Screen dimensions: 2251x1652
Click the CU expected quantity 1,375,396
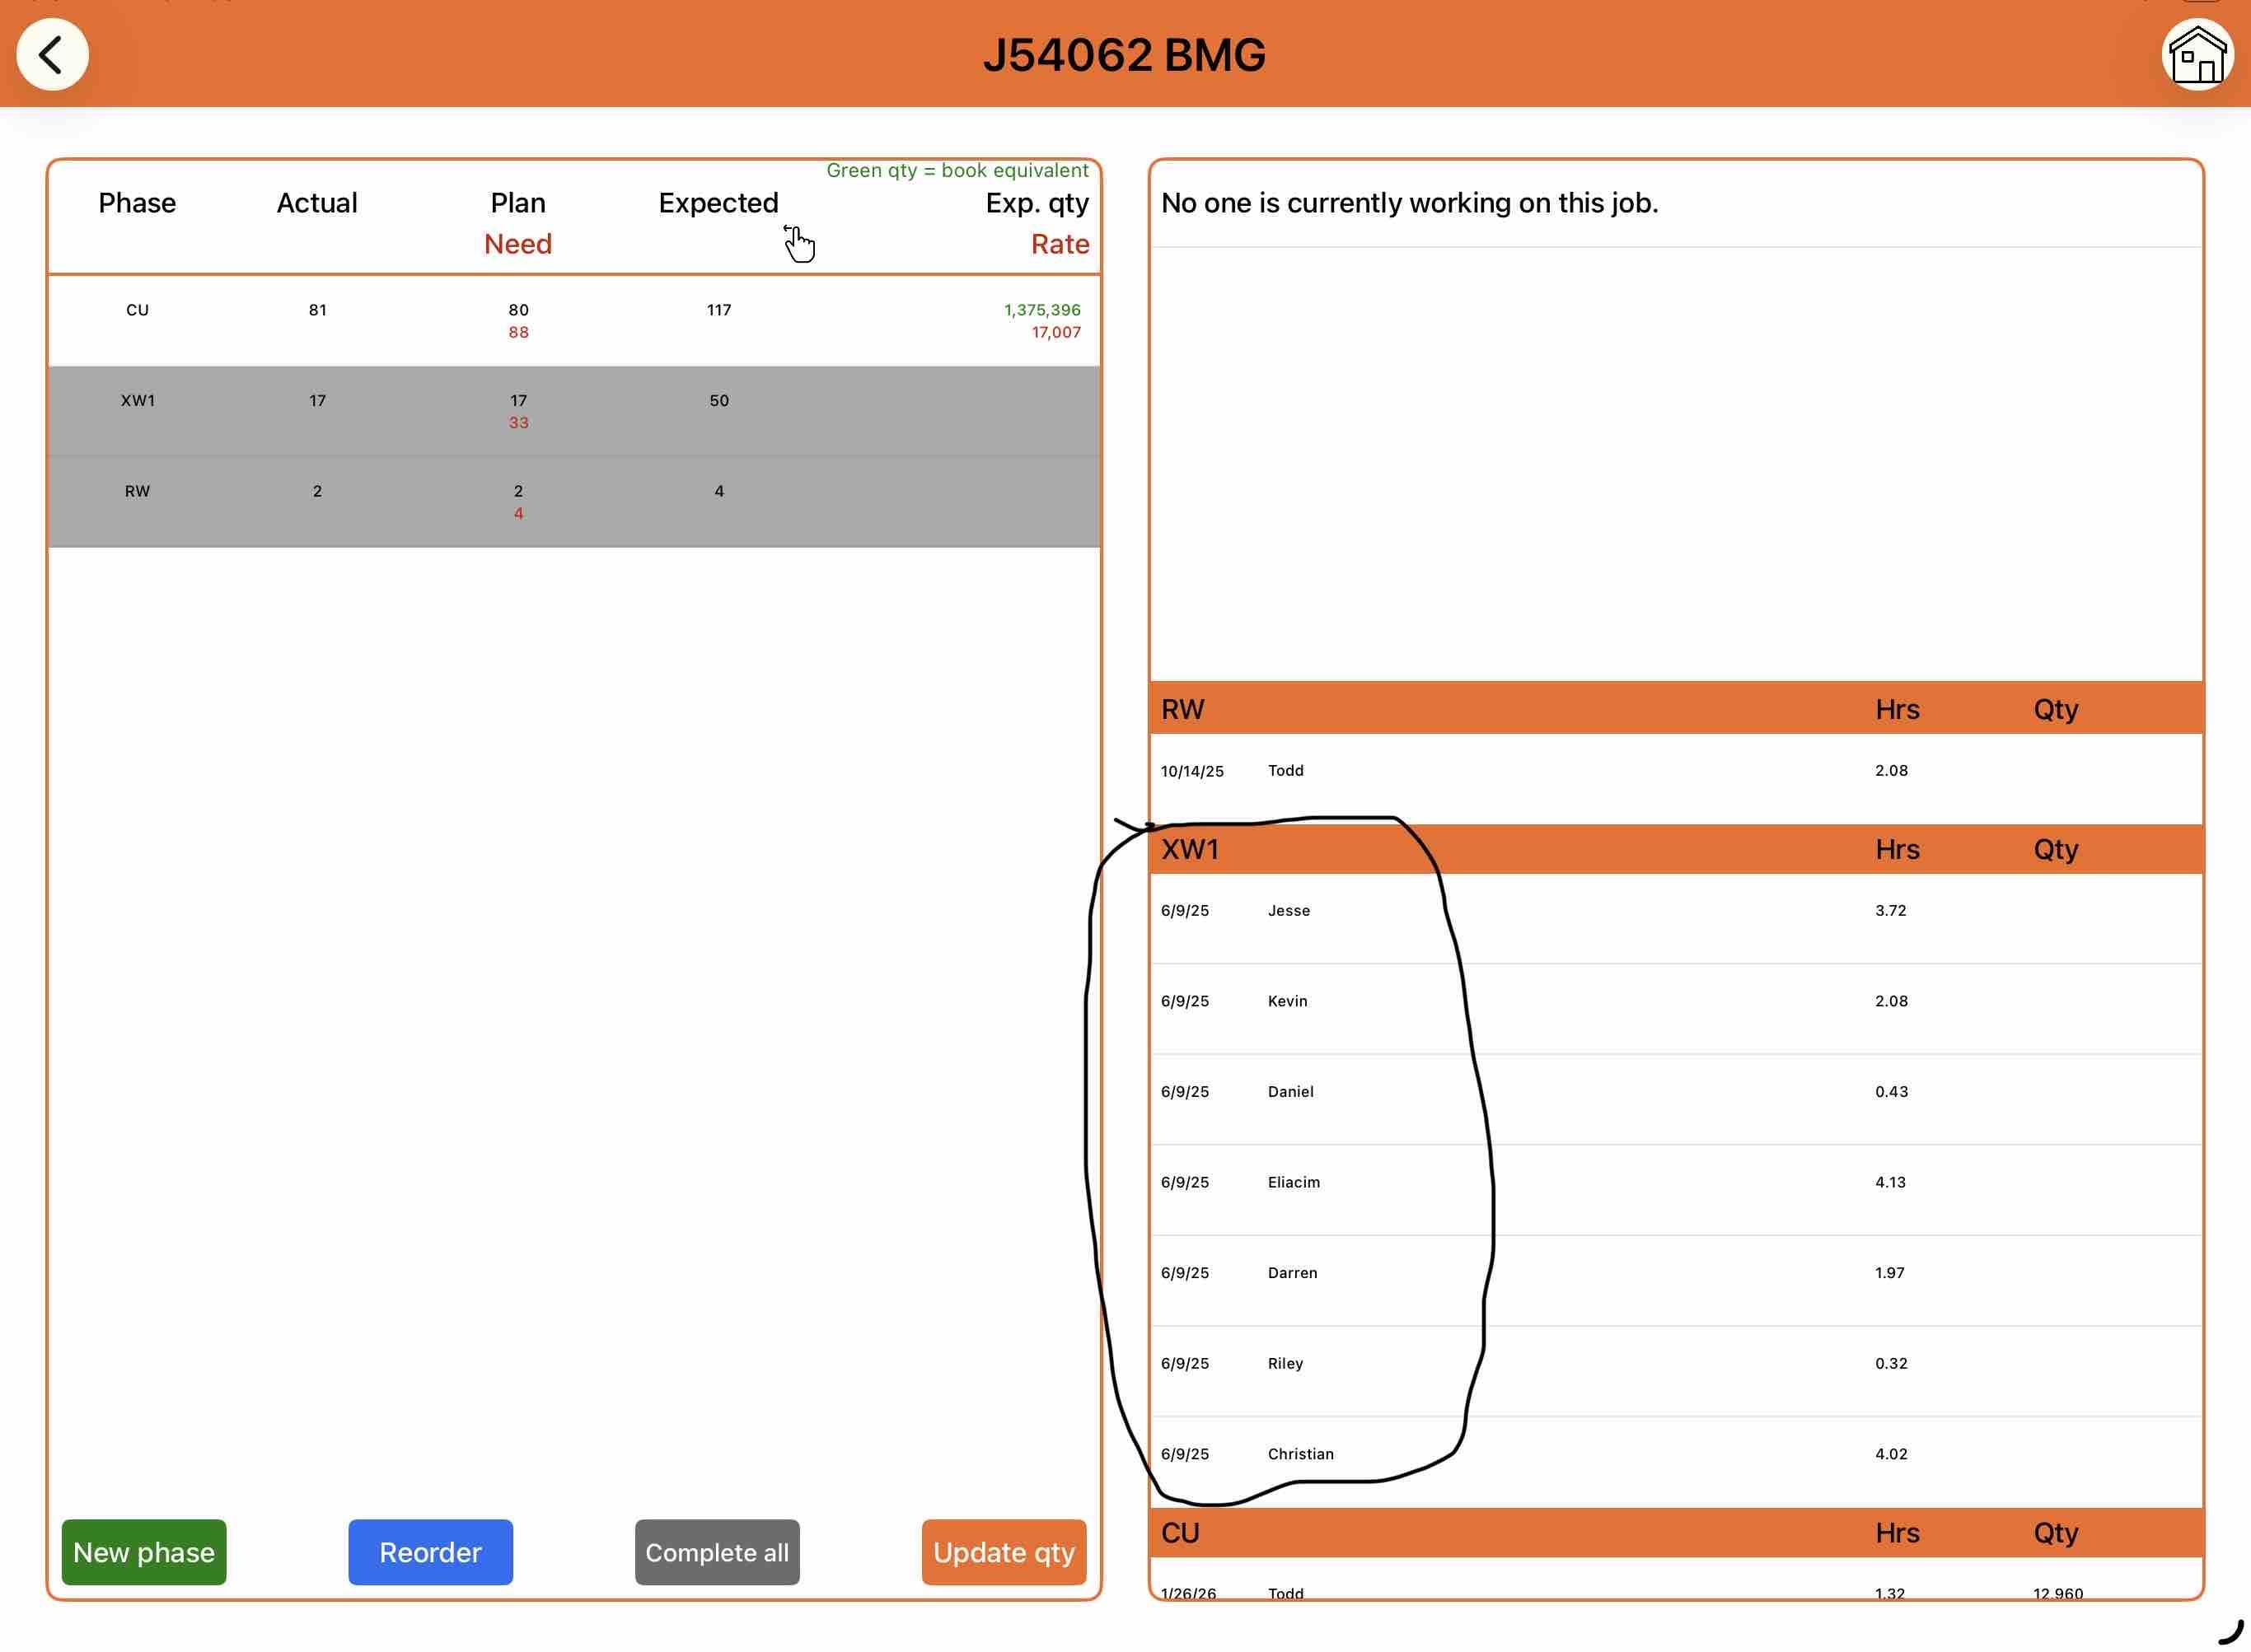[x=1041, y=310]
